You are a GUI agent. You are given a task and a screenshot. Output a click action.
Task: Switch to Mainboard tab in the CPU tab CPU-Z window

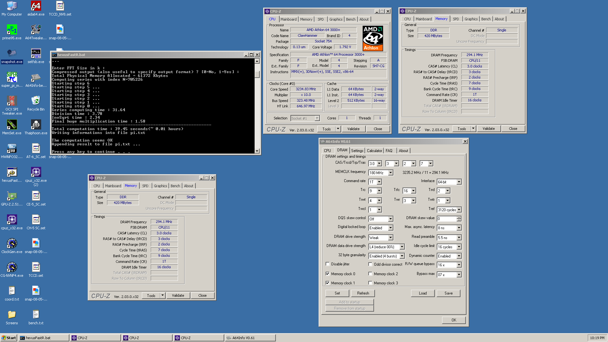click(x=288, y=19)
